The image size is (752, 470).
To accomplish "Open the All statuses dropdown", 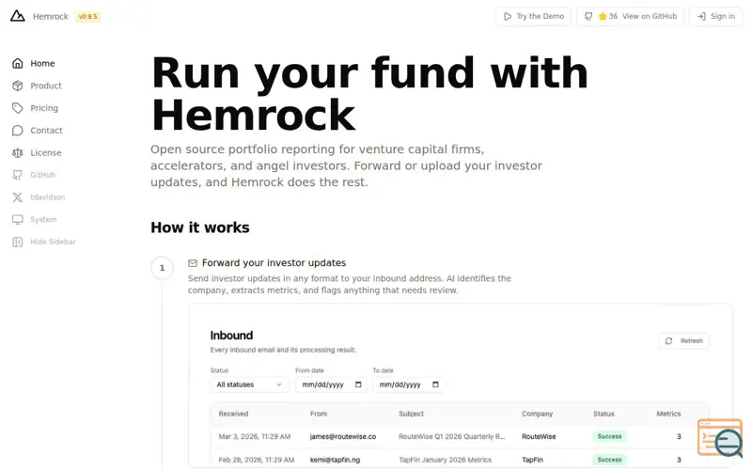I will point(249,384).
